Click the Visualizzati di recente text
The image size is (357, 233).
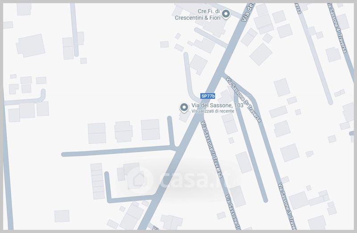(x=213, y=111)
